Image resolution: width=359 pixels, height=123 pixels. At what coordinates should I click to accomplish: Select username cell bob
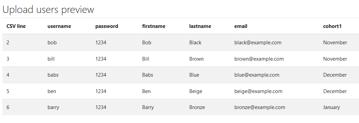[52, 43]
